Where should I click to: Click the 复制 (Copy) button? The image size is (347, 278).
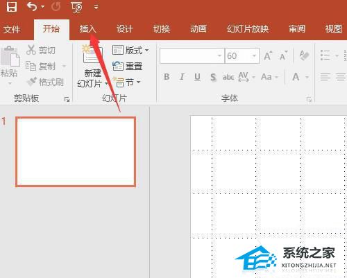[41, 67]
